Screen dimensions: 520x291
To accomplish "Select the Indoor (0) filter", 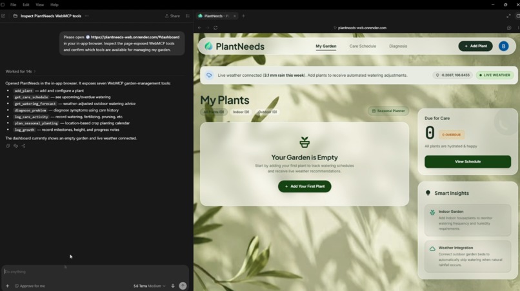I will click(x=241, y=112).
